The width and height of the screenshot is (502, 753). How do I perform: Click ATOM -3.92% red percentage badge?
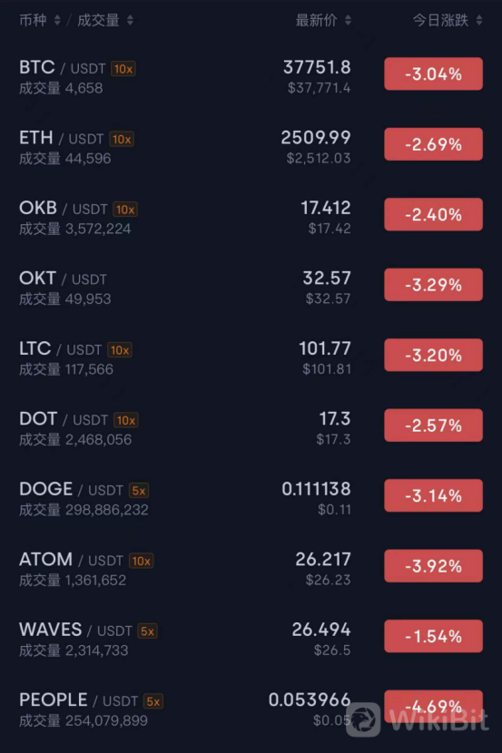pyautogui.click(x=433, y=566)
